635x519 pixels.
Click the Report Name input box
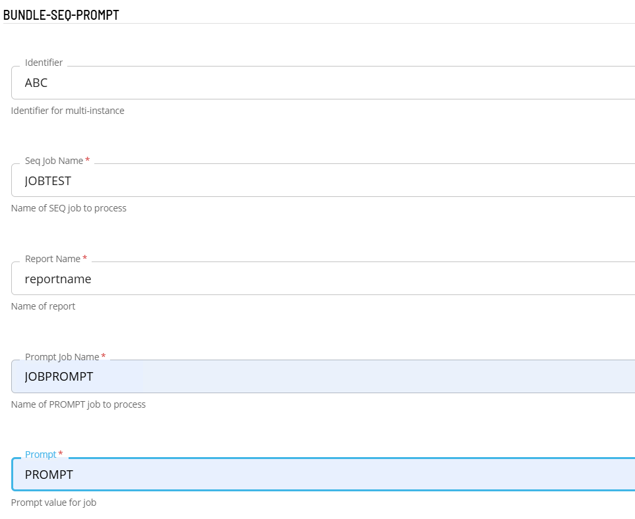click(x=323, y=279)
